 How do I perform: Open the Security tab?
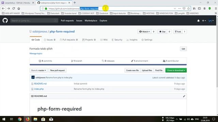coord(117,40)
